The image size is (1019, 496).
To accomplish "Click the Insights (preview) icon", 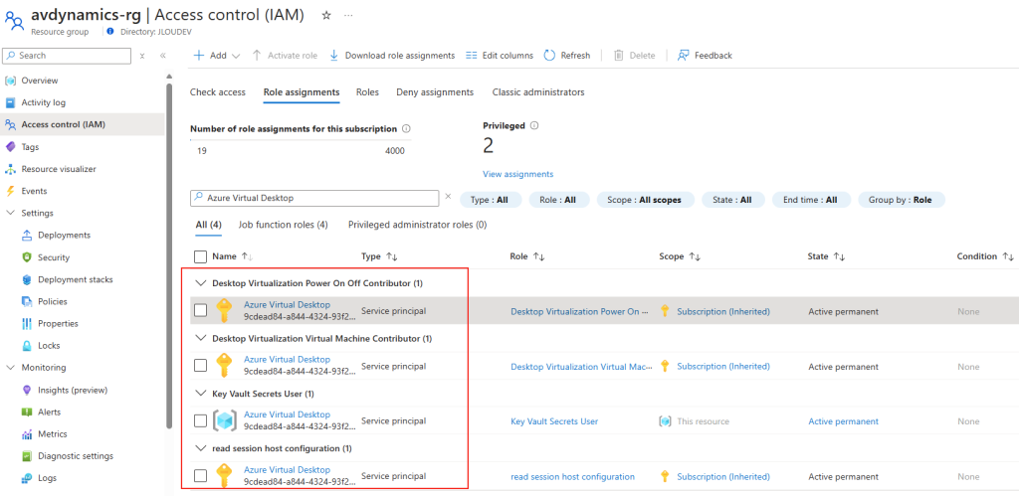I will pyautogui.click(x=27, y=390).
